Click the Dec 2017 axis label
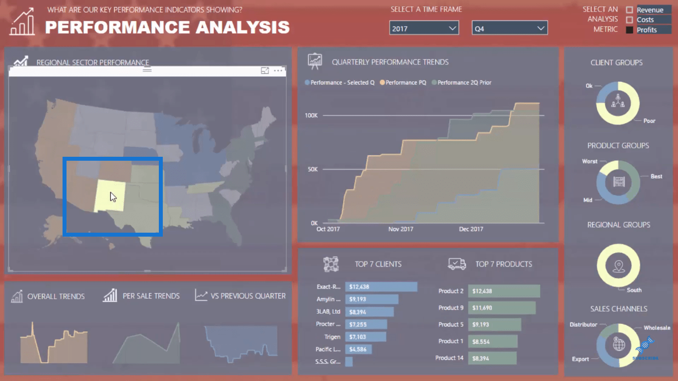 [471, 229]
